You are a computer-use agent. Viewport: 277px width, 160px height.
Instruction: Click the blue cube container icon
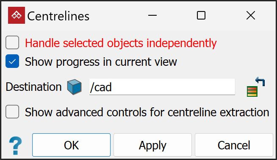pos(75,87)
